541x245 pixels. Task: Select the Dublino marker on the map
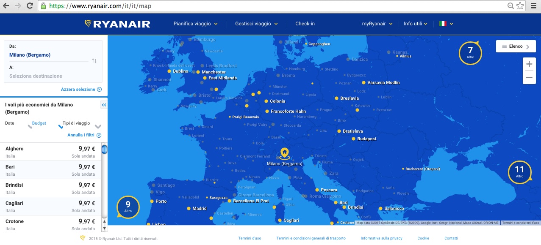coord(169,71)
